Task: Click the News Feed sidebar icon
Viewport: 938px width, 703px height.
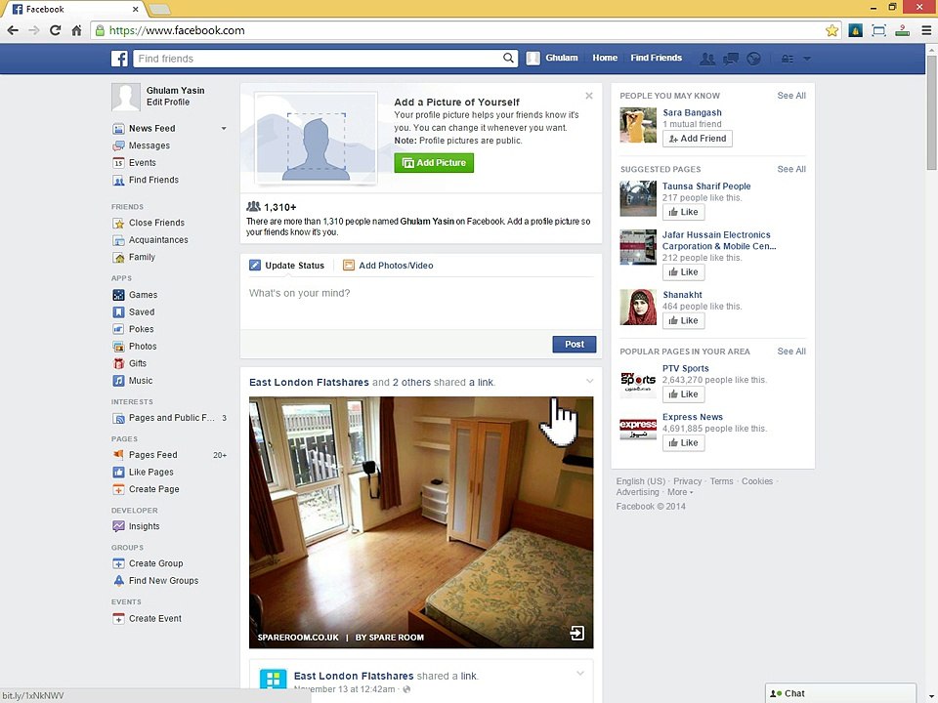Action: [118, 129]
